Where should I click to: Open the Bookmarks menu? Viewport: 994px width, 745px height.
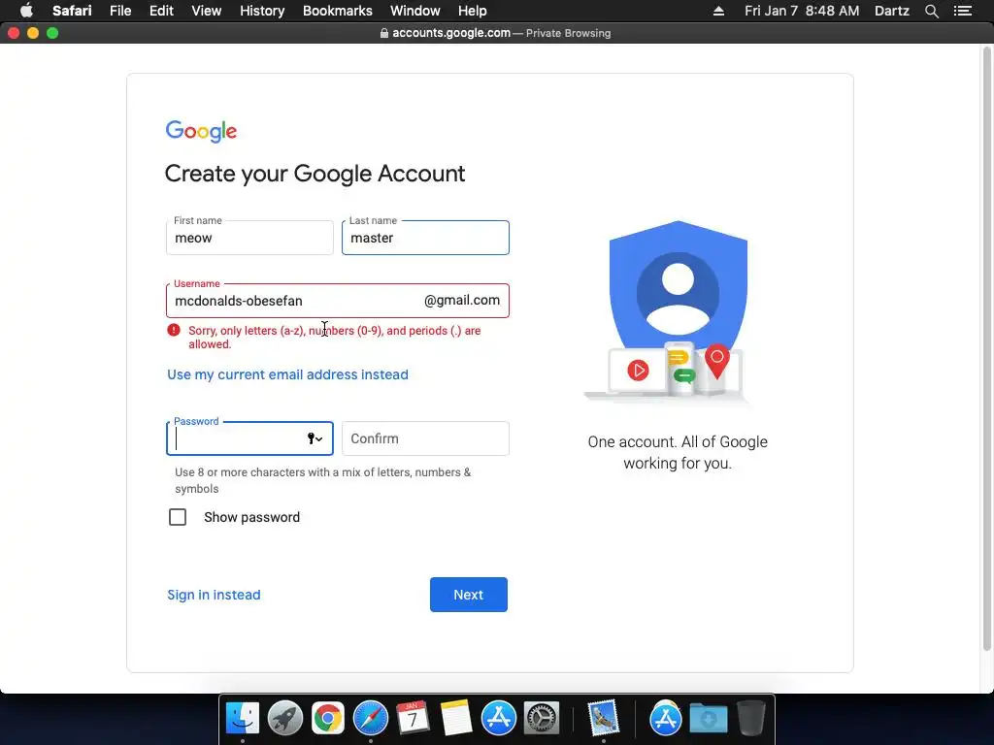[337, 11]
